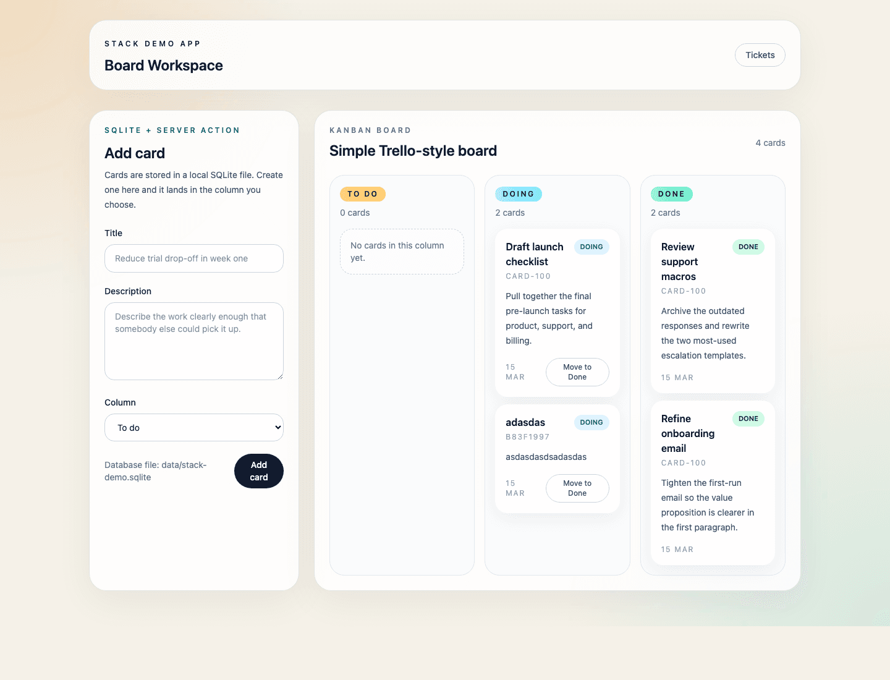
Task: Click the Board Workspace title
Action: click(163, 66)
